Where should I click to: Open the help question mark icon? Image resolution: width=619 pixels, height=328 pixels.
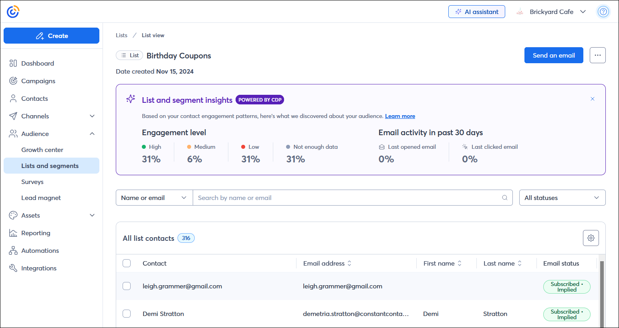(603, 12)
